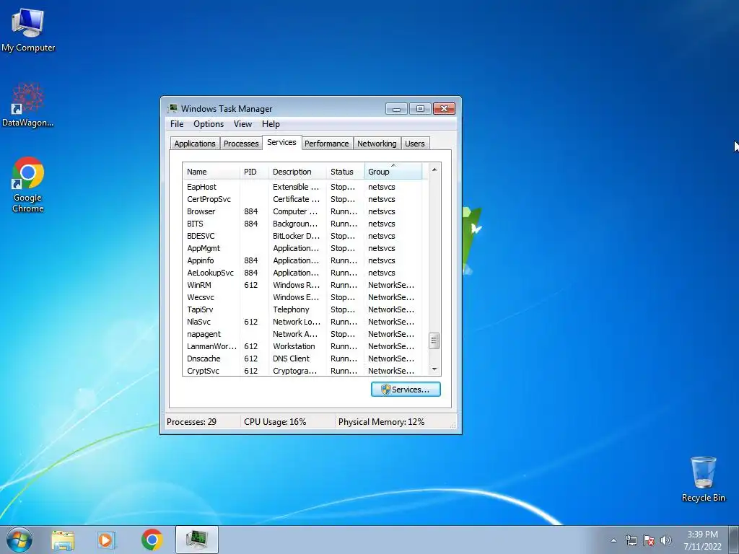Image resolution: width=739 pixels, height=554 pixels.
Task: Click the Workstation description cell
Action: point(294,346)
